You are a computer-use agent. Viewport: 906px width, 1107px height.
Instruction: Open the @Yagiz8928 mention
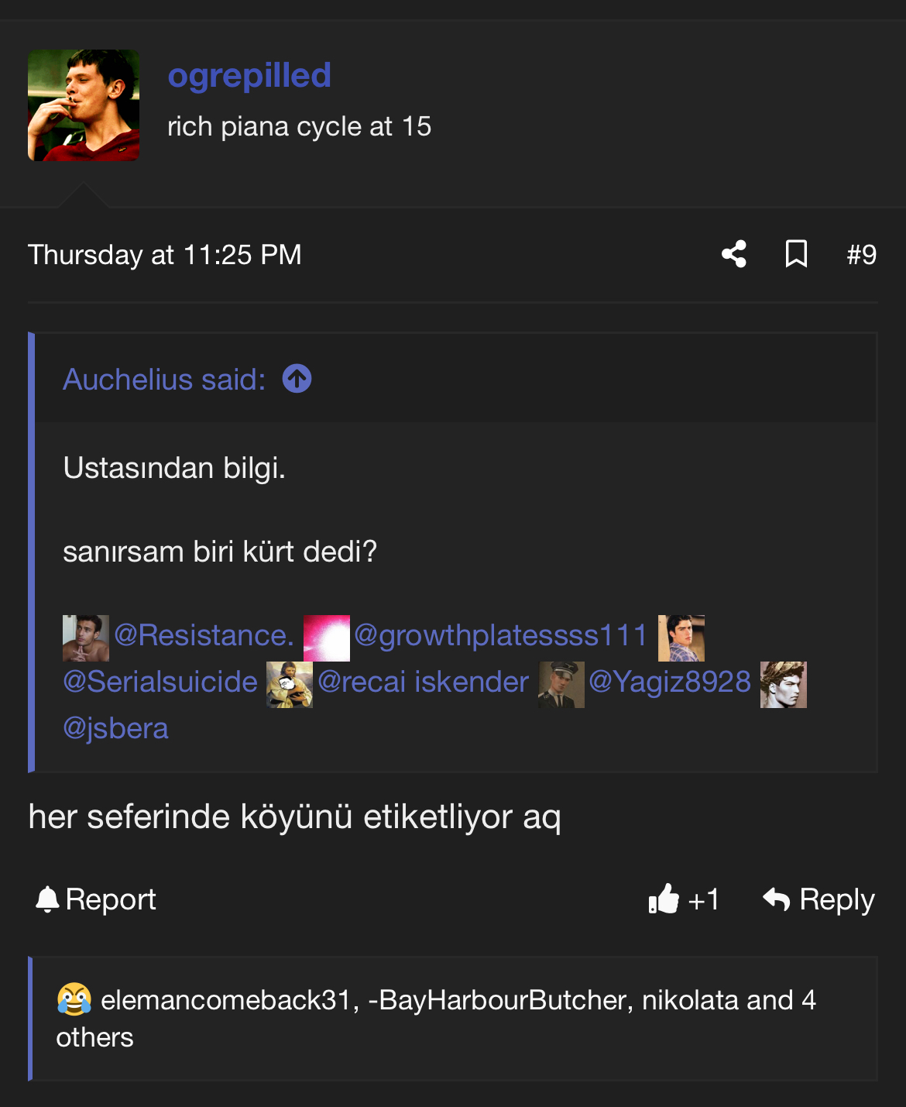click(669, 682)
